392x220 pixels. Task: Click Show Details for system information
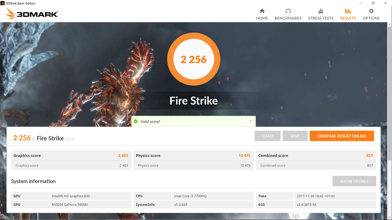(x=354, y=181)
